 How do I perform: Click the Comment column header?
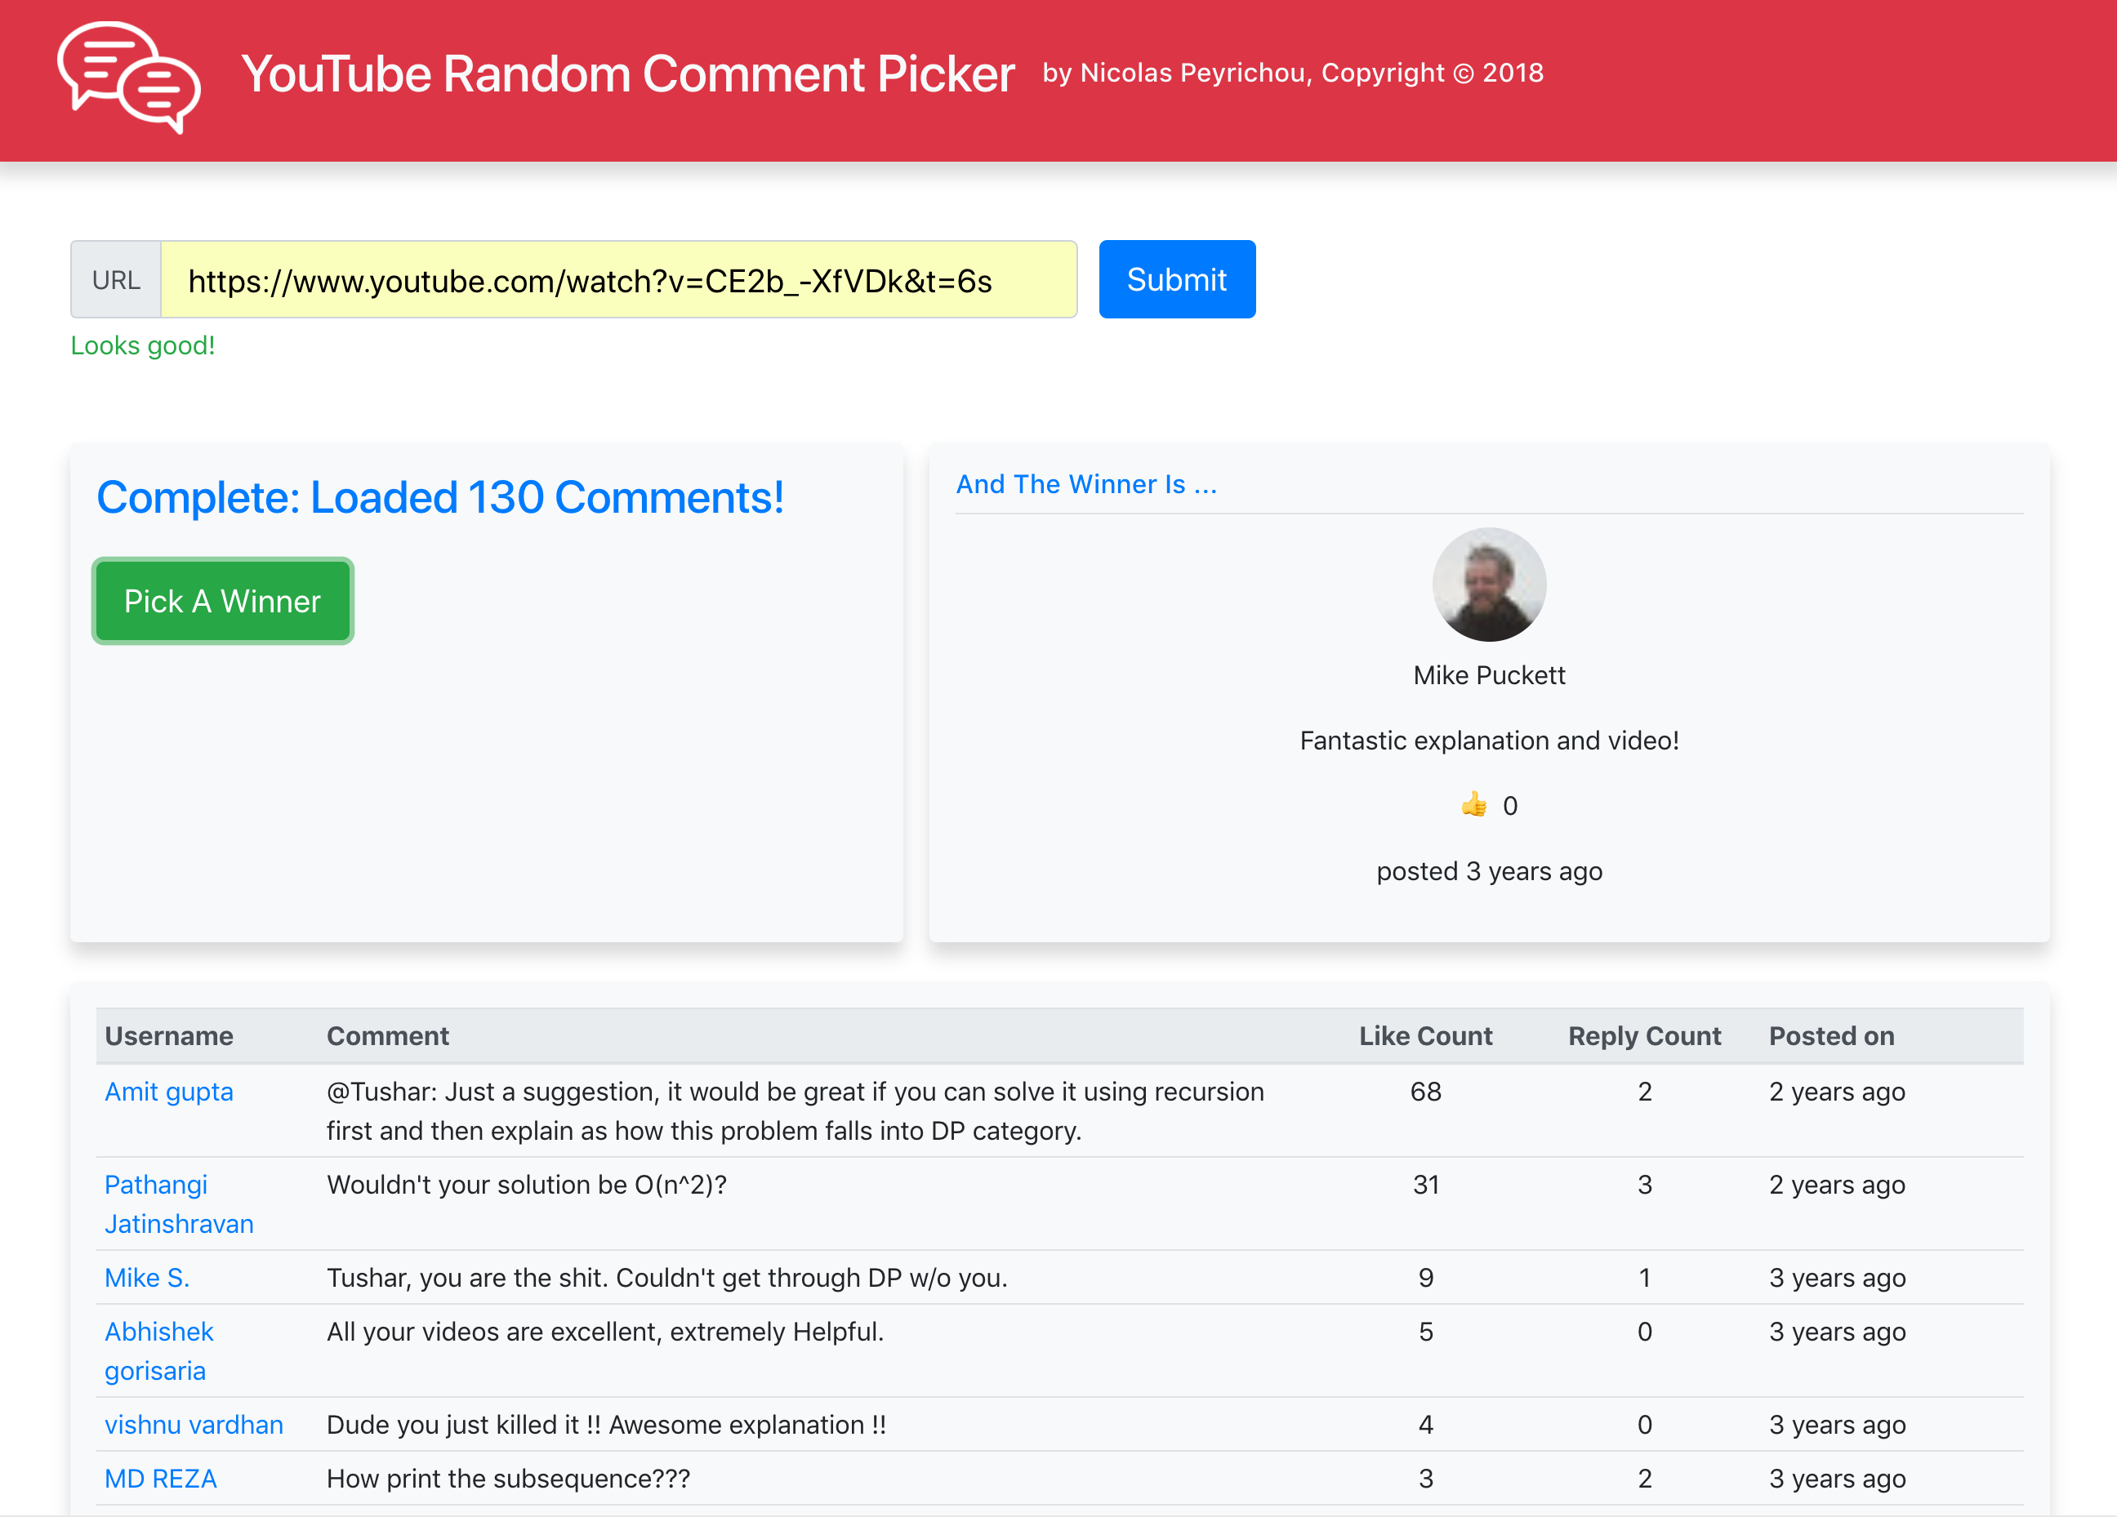coord(387,1035)
